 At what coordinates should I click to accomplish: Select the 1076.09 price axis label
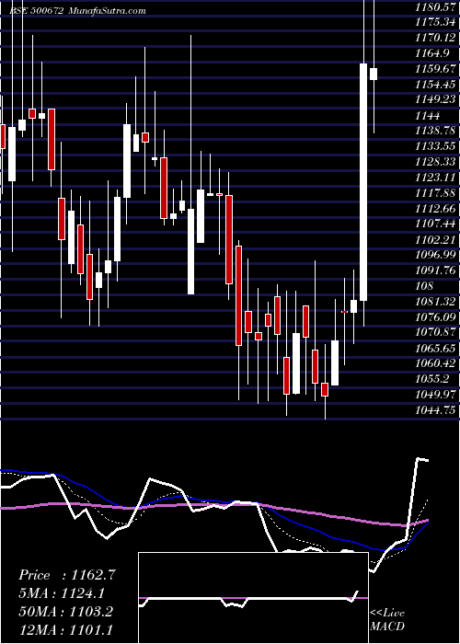coord(435,317)
